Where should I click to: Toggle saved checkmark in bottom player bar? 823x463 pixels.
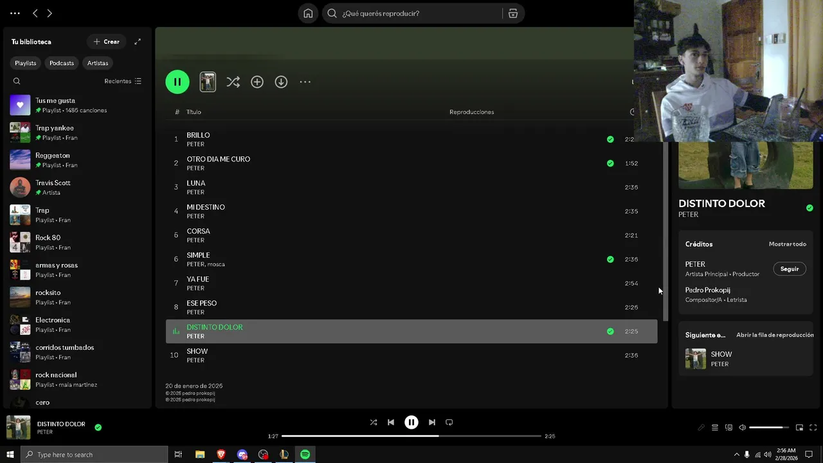point(98,427)
